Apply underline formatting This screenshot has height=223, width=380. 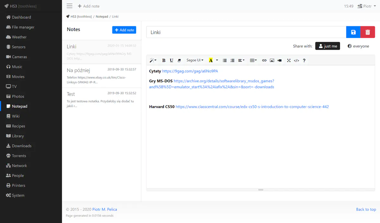[171, 60]
